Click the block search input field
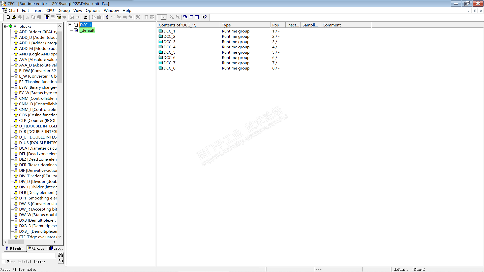This screenshot has height=272, width=484. pos(29,256)
